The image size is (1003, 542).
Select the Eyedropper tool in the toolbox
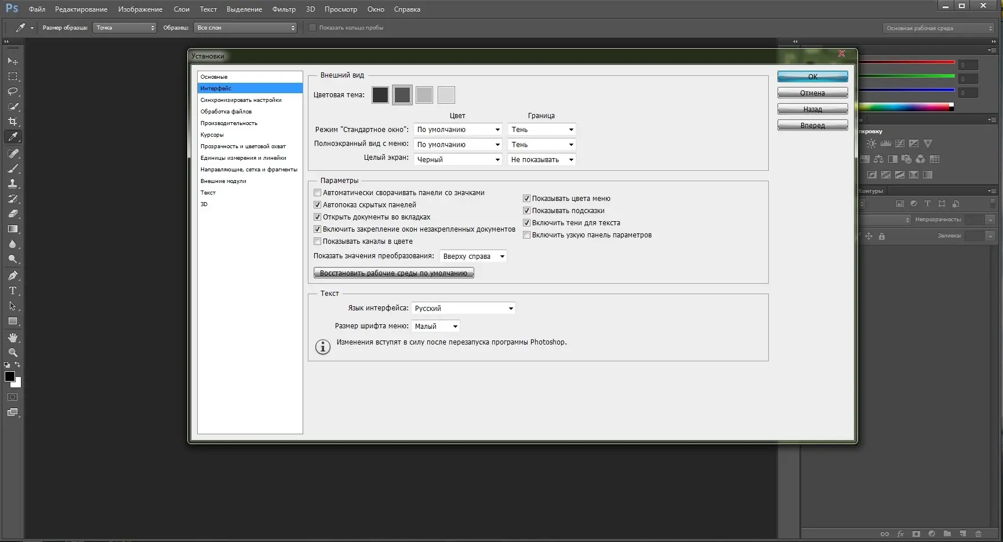tap(12, 137)
